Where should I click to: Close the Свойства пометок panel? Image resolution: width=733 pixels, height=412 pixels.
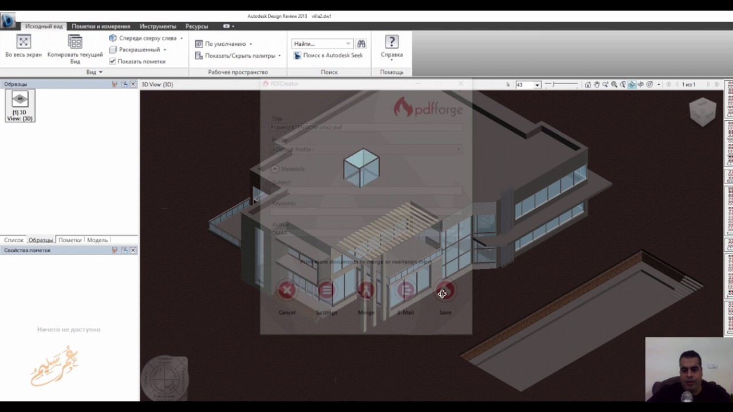point(133,250)
